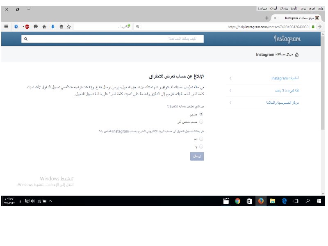Click the magnifier in the browser search box
The image size is (328, 246).
point(128,26)
